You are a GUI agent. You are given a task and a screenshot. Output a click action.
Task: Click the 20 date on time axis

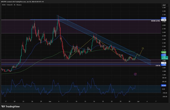point(14,102)
